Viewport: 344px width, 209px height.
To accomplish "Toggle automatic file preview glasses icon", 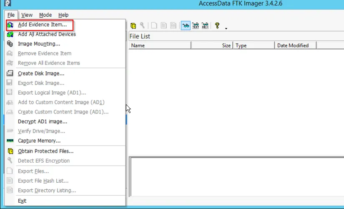I will click(x=185, y=25).
